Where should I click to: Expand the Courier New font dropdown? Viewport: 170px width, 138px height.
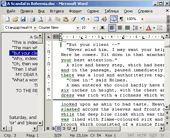(x=78, y=28)
